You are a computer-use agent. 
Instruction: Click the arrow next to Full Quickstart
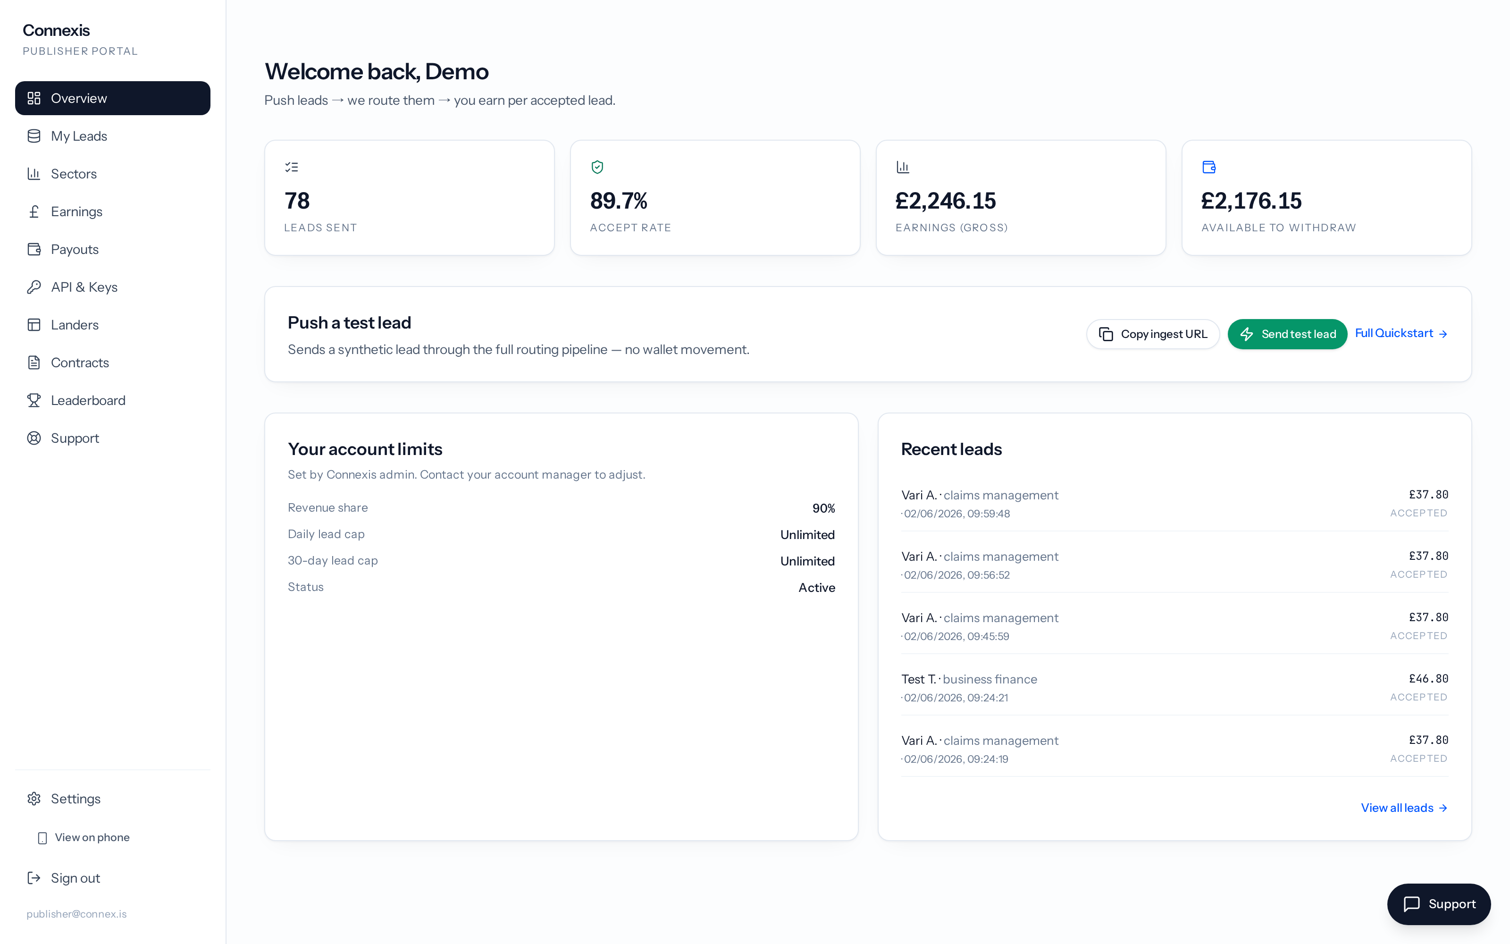1443,334
